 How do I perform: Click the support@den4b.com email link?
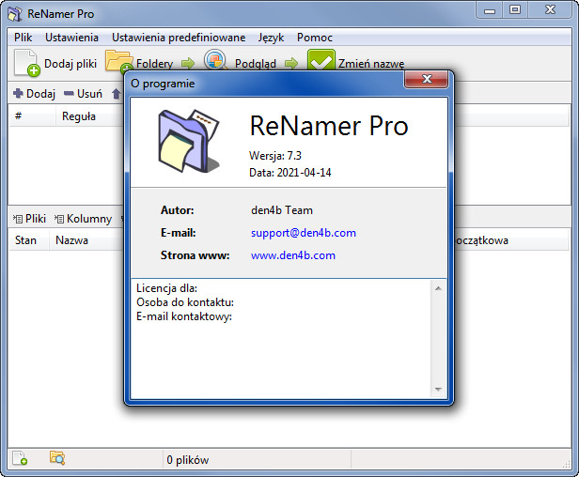(x=304, y=233)
